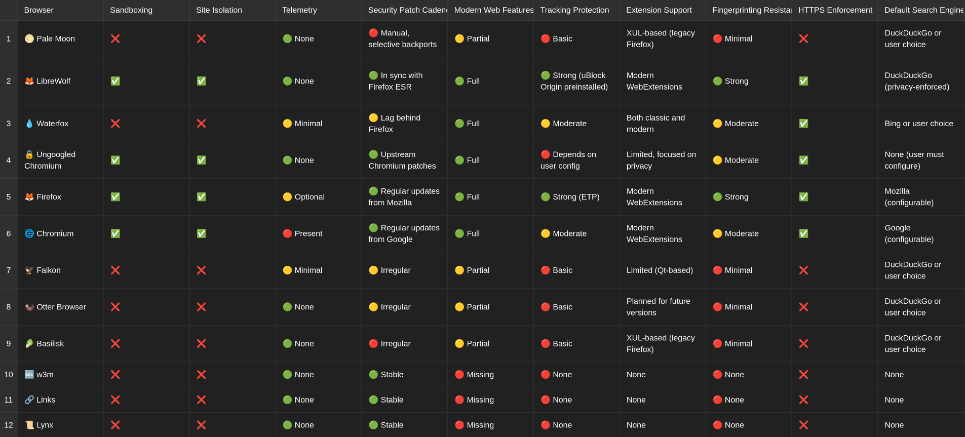Click the Chromium globe icon
Image resolution: width=965 pixels, height=437 pixels.
click(29, 233)
